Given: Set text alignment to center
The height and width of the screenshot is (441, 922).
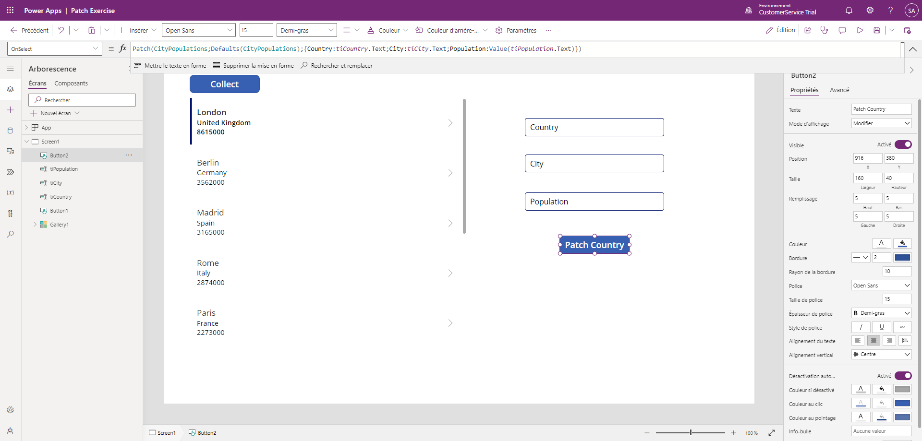Looking at the screenshot, I should pyautogui.click(x=873, y=341).
